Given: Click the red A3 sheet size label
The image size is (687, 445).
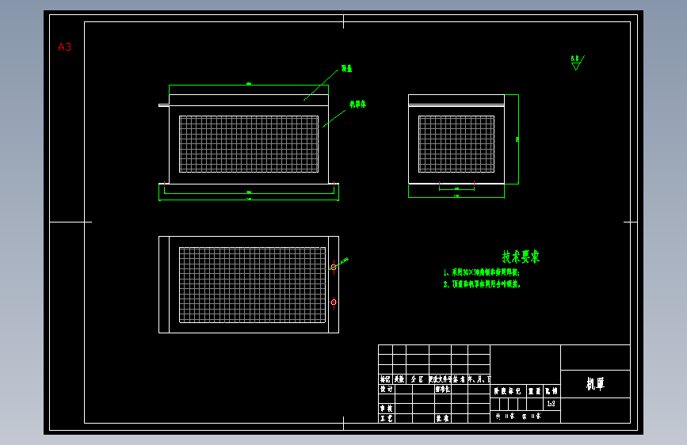Looking at the screenshot, I should [x=64, y=47].
